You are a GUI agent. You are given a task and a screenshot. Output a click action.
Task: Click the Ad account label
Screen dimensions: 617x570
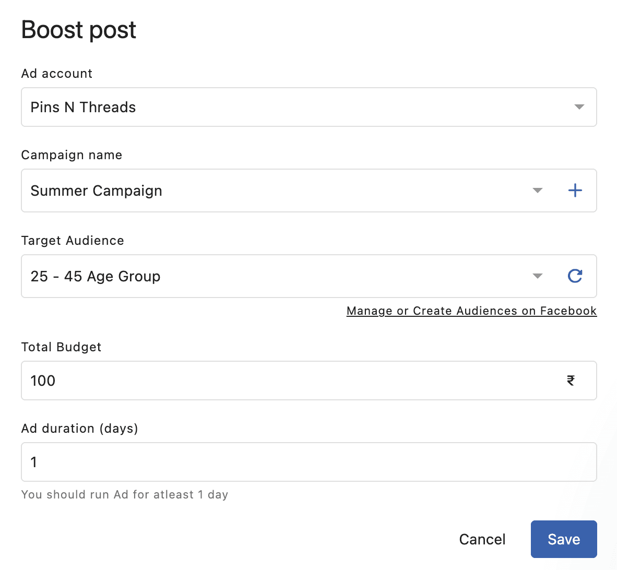[57, 74]
